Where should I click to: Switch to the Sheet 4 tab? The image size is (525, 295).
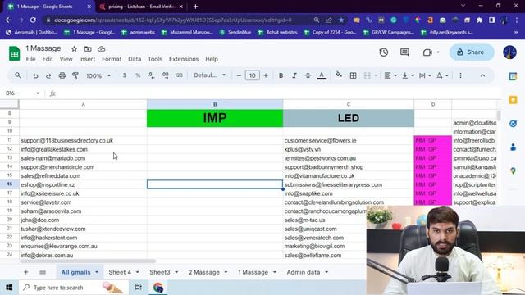click(x=120, y=272)
